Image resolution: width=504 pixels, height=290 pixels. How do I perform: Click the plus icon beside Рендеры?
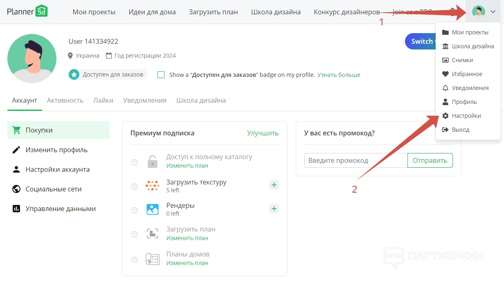274,209
